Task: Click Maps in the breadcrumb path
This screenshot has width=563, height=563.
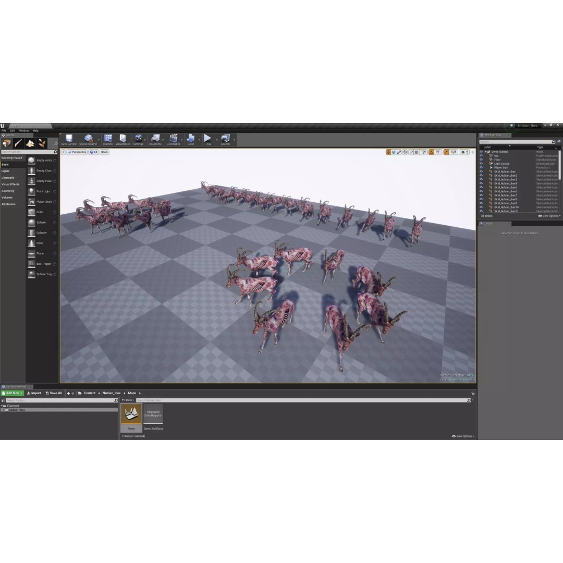Action: 132,393
